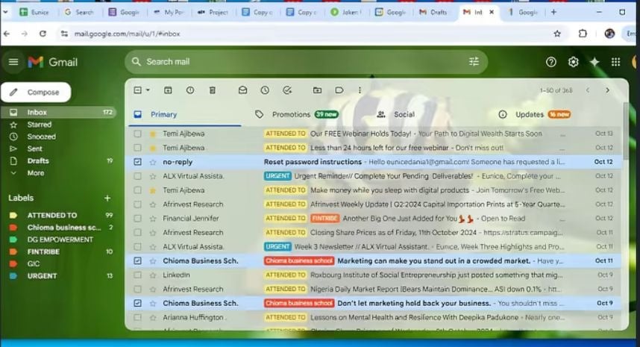Open browser extensions puzzle icon
640x347 pixels.
click(583, 34)
